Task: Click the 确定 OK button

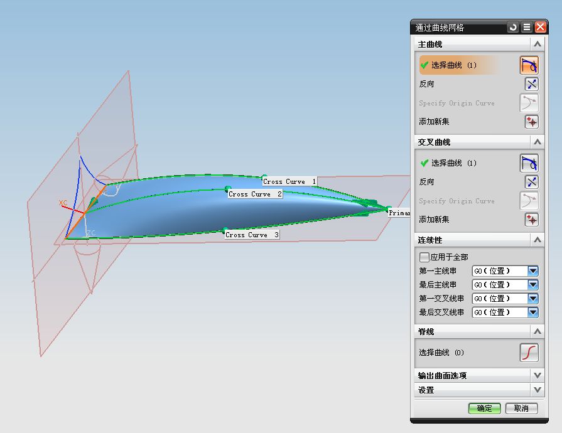Action: pyautogui.click(x=485, y=409)
